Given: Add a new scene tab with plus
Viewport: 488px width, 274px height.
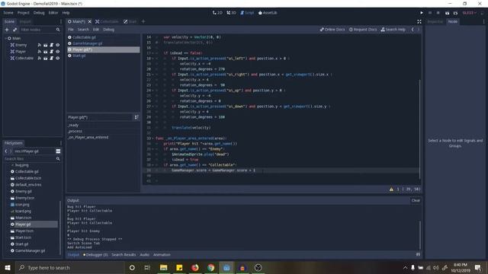Looking at the screenshot, I should click(x=143, y=21).
